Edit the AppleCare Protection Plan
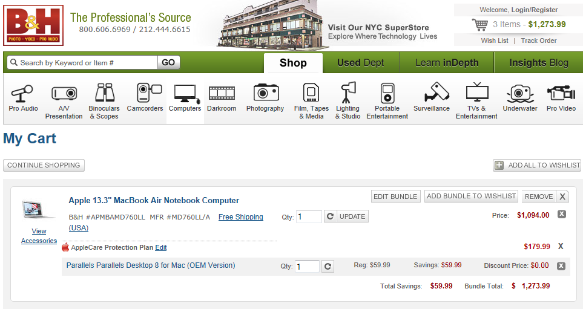Viewport: 583px width, 309px height. (160, 247)
